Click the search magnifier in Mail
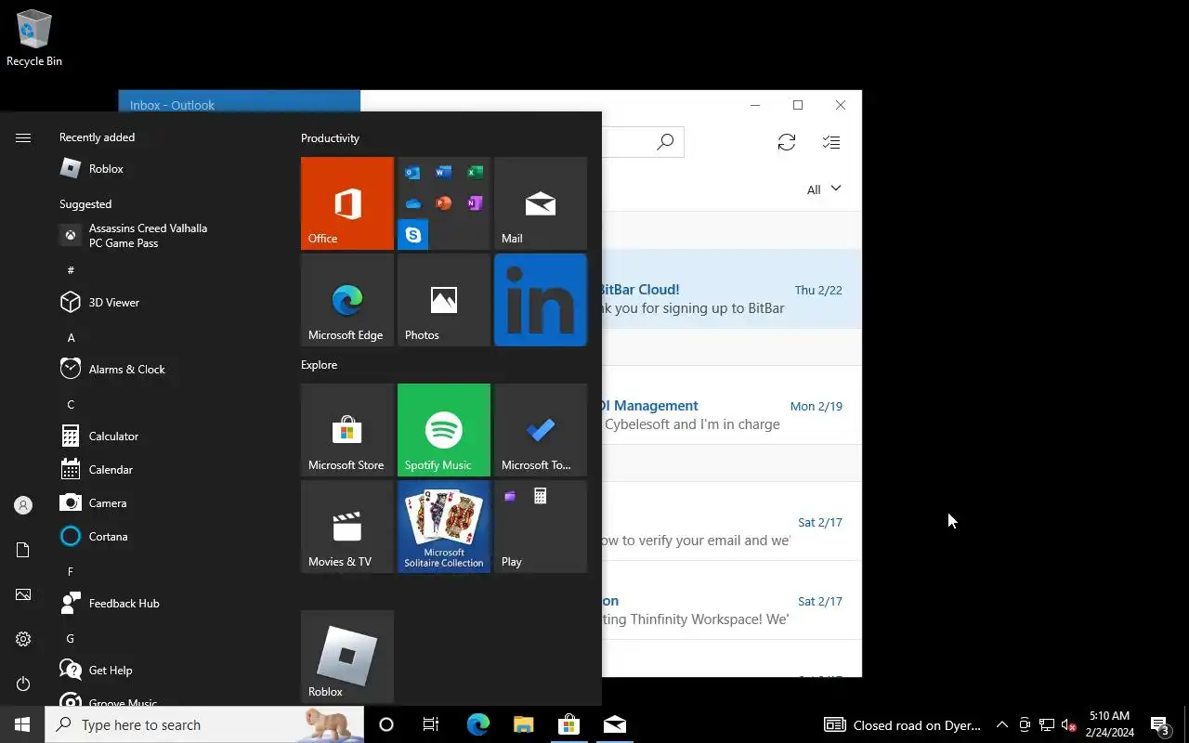This screenshot has width=1189, height=743. [x=665, y=142]
